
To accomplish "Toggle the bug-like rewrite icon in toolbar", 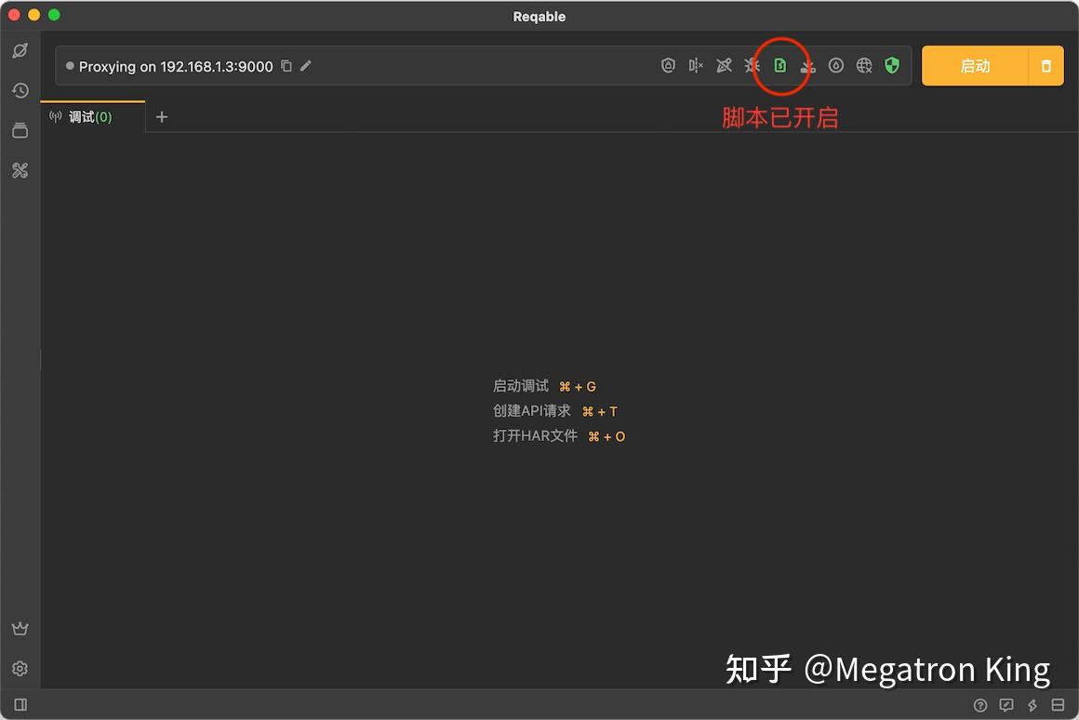I will (752, 65).
